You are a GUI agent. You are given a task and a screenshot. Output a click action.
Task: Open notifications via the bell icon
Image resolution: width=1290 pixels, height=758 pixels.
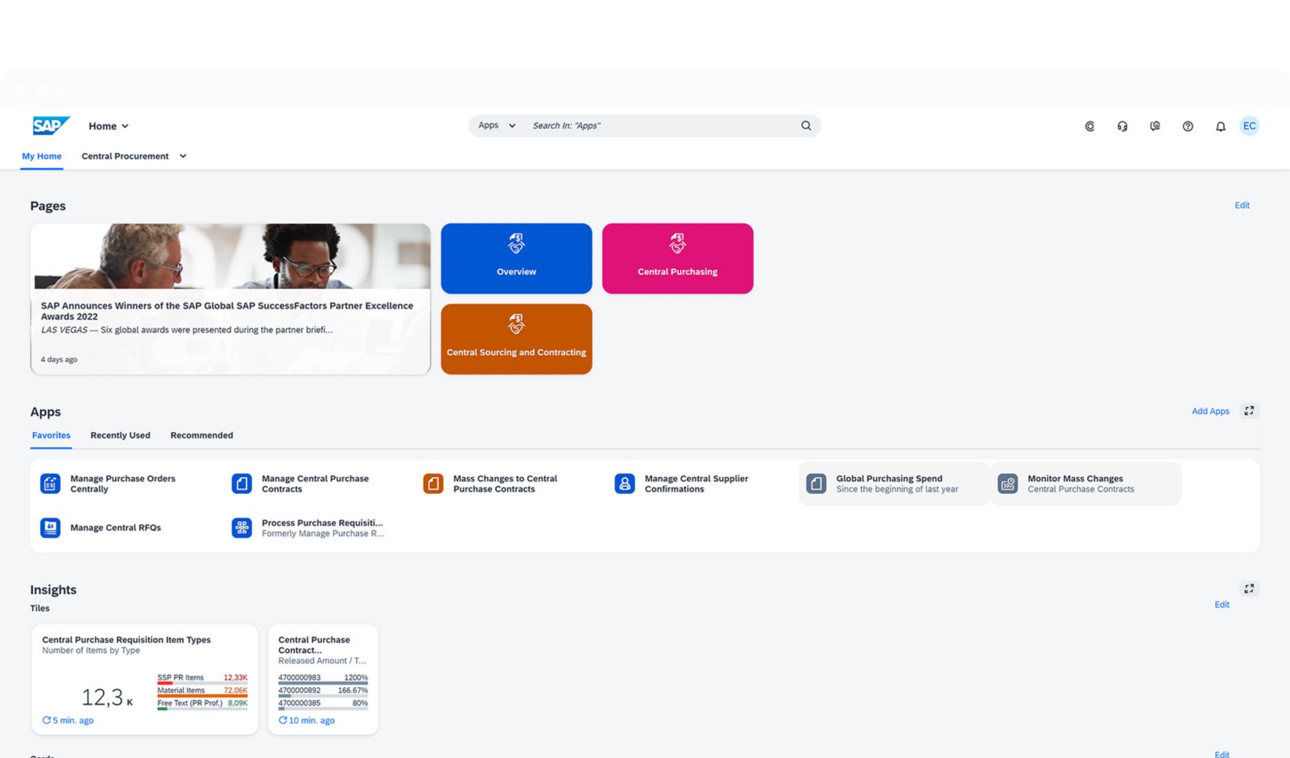click(x=1220, y=126)
